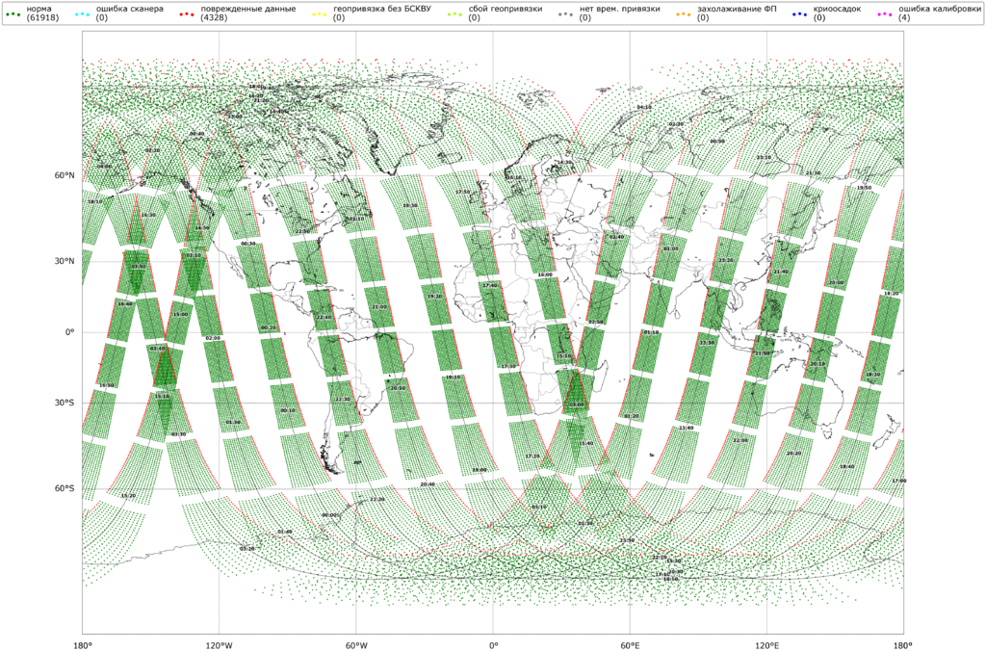Click the 19:30 time marker over Atlantic
Screen dimensions: 986x652
click(x=410, y=205)
